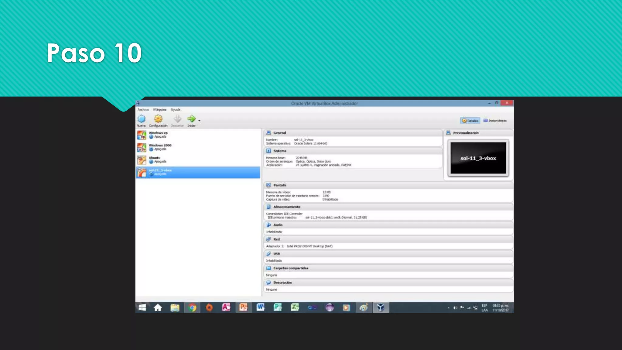Open the Archivo menu

(143, 109)
